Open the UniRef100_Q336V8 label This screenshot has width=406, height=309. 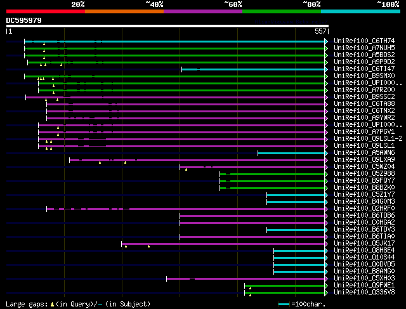click(x=364, y=293)
